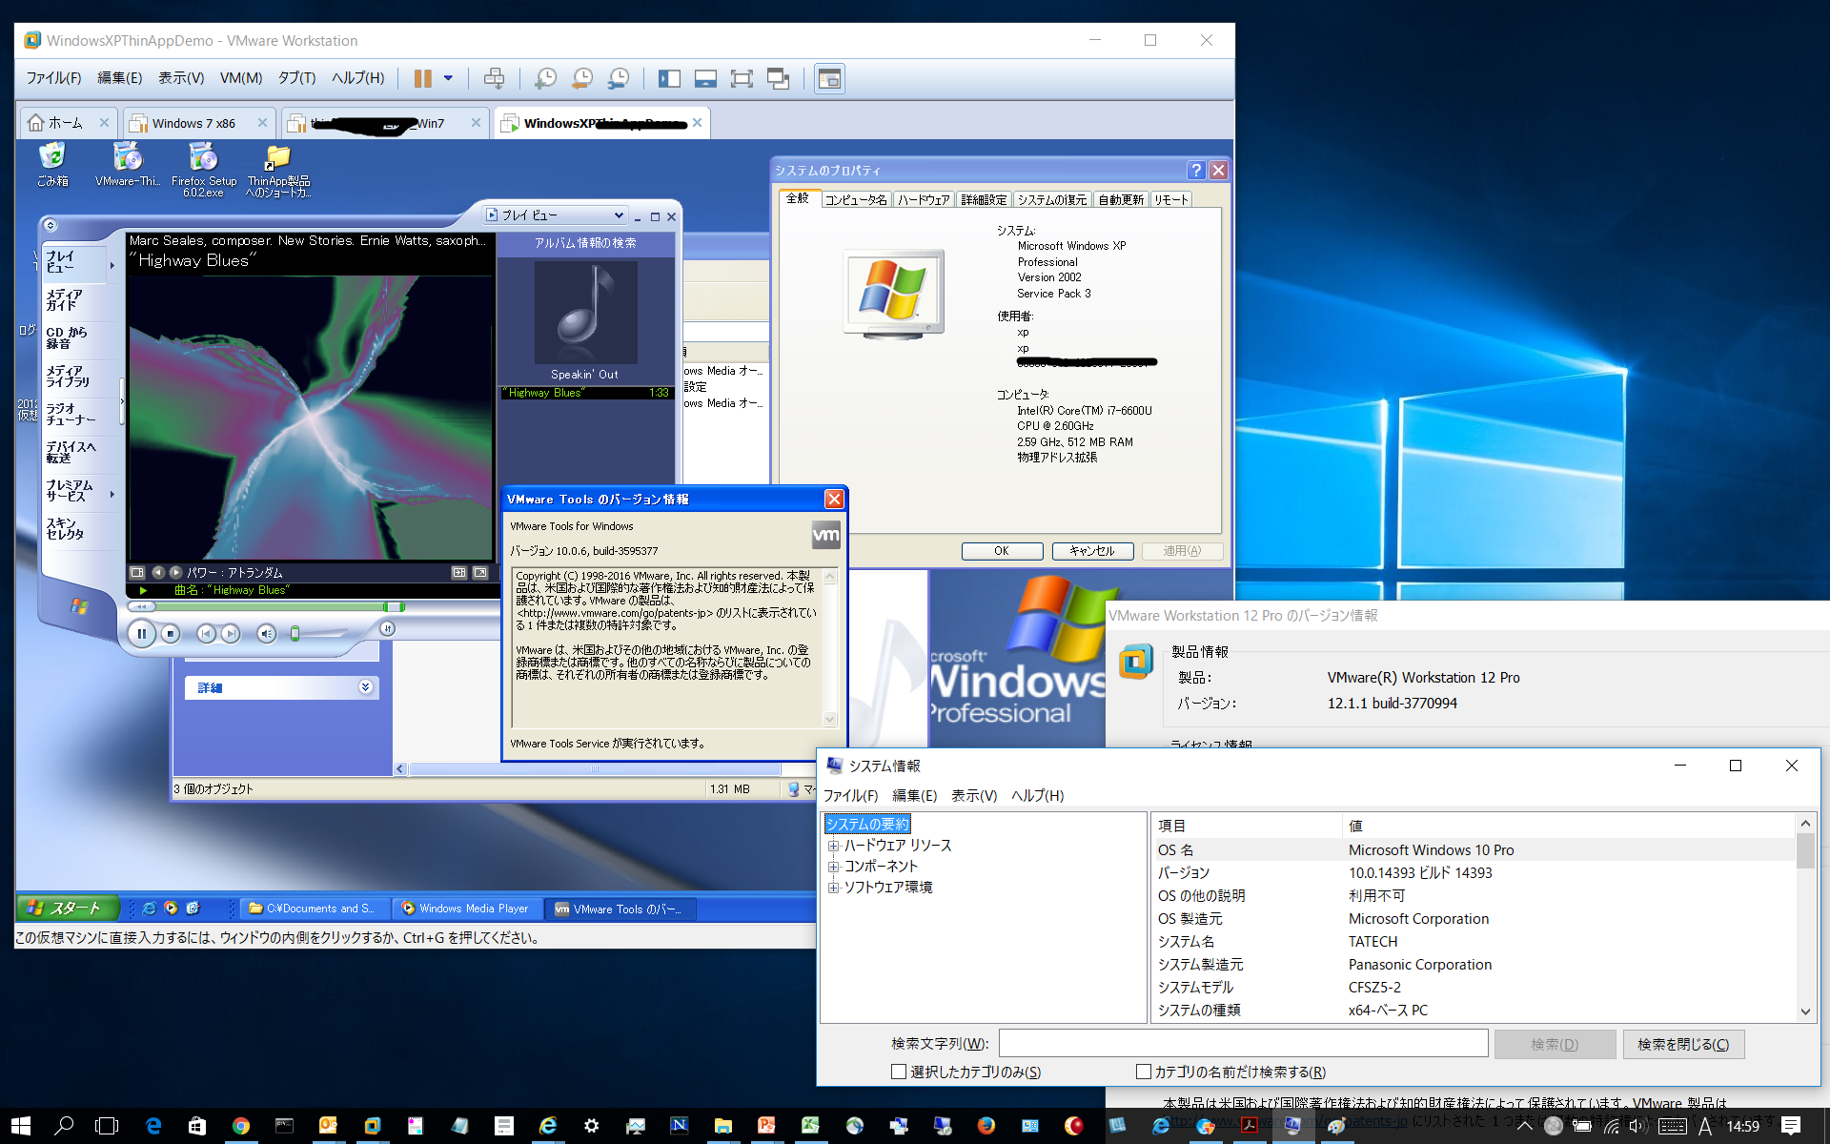Screen dimensions: 1830x1144
Task: Pause the VM with the orange pause icon
Action: coord(422,78)
